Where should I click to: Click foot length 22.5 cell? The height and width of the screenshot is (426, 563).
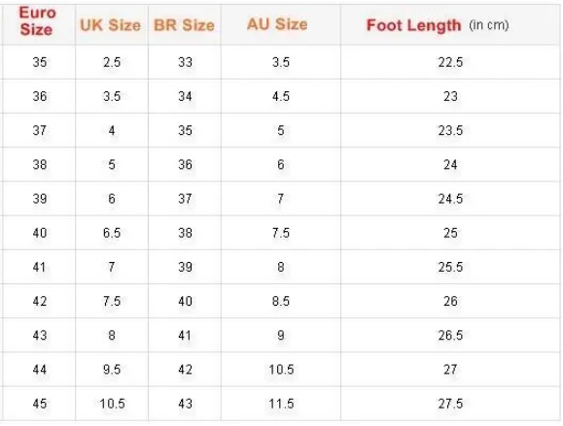point(450,62)
